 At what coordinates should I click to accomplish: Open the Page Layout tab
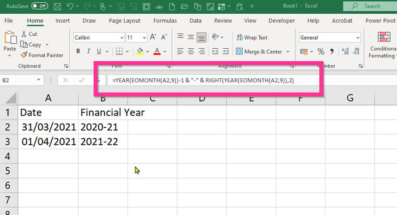(x=125, y=21)
